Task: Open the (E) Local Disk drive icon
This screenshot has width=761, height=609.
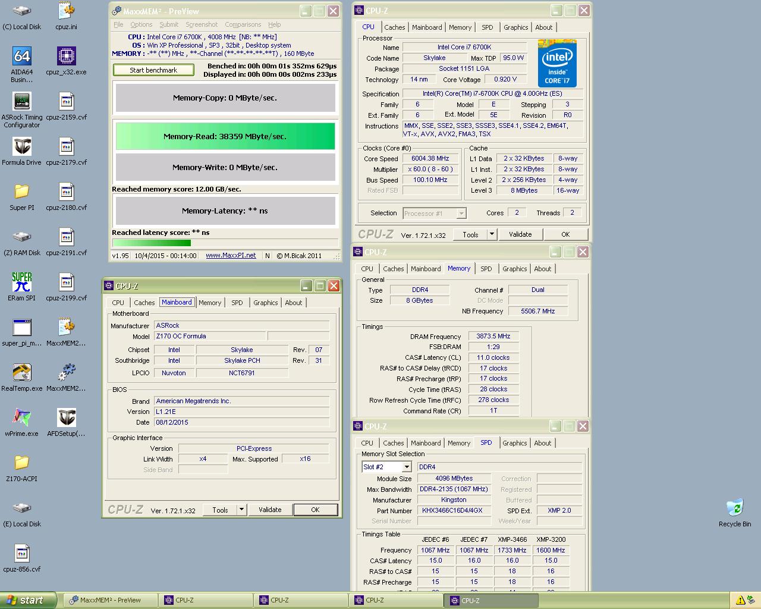Action: click(x=22, y=513)
